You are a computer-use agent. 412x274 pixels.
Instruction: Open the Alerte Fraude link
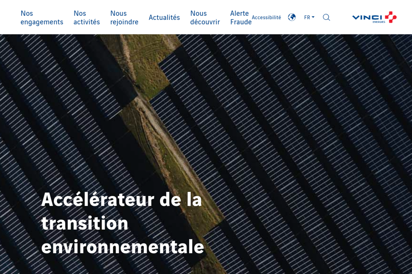point(240,18)
